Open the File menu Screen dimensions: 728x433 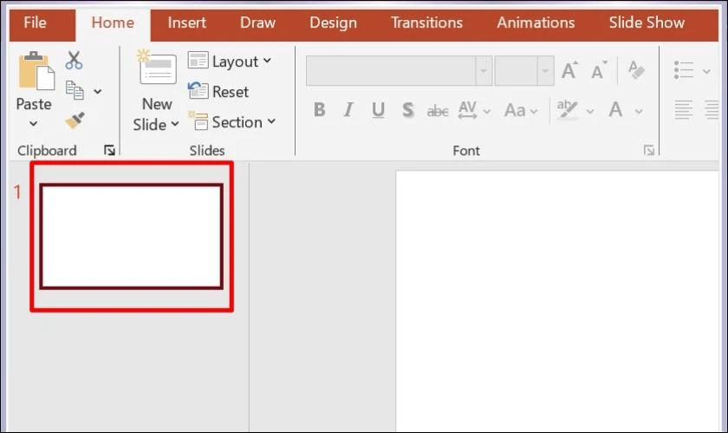36,23
